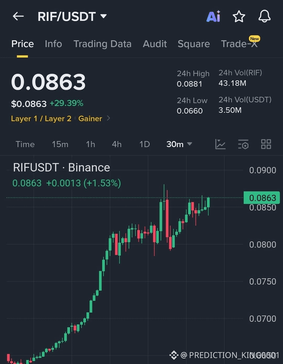The height and width of the screenshot is (364, 283).
Task: Tap the 0.0800 price axis label
Action: [x=262, y=244]
